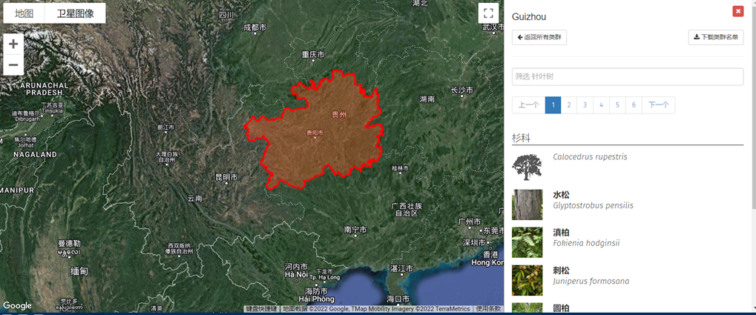Viewport: 756px width, 315px height.
Task: Click the 贵州 label in highlighted region
Action: (340, 115)
